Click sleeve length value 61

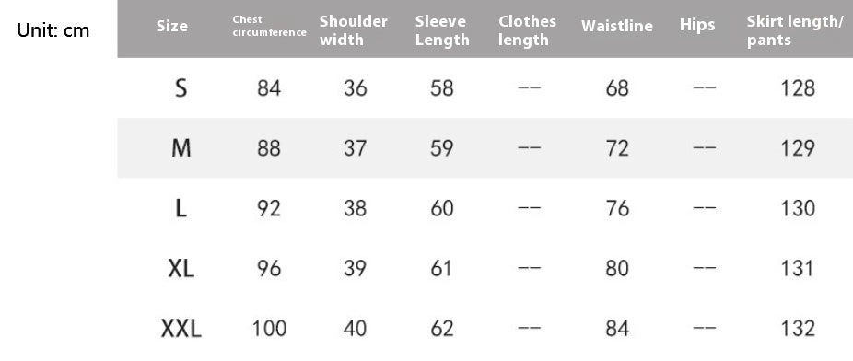point(441,268)
